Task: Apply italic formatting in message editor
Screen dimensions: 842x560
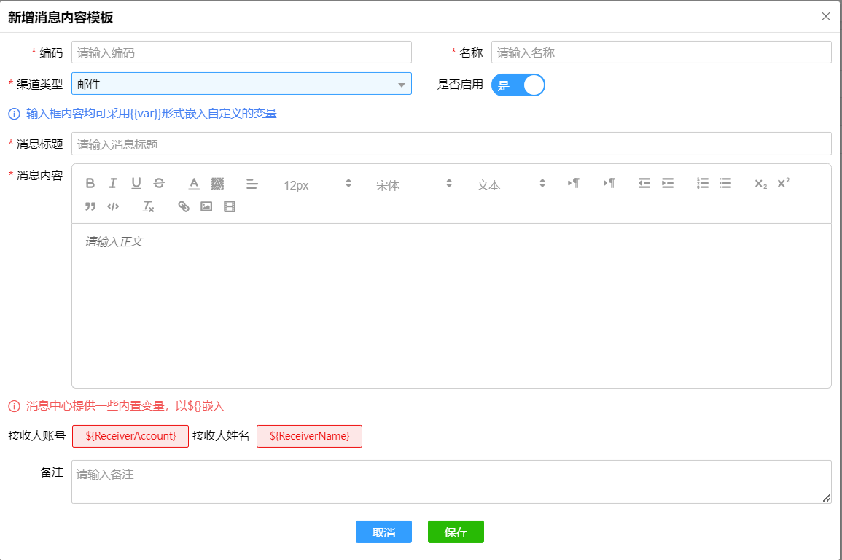Action: [x=113, y=184]
